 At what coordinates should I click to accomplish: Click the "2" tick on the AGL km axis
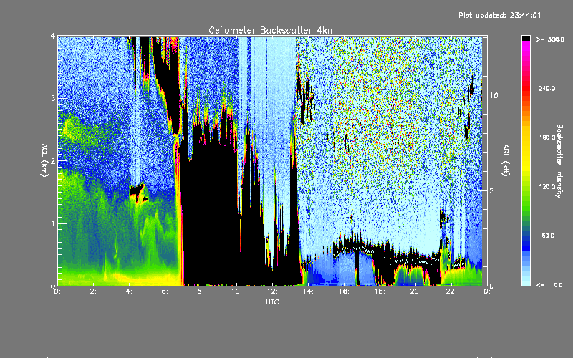(x=53, y=160)
